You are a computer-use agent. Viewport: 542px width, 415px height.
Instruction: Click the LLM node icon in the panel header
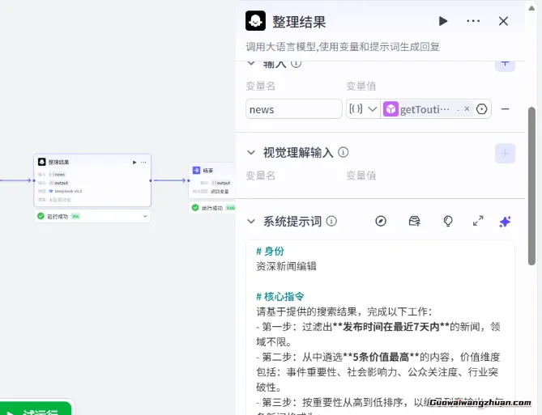[x=255, y=21]
